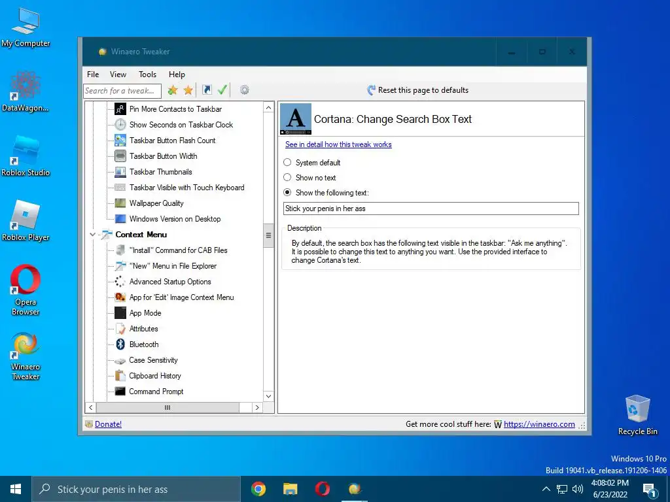670x502 pixels.
Task: Open DataWagon desktop shortcut
Action: point(26,92)
